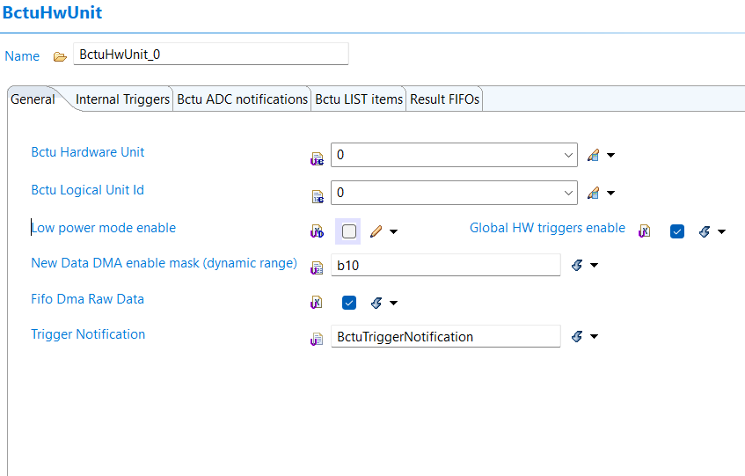Click the arrow icon beside Trigger Notification field
Screen dimensions: 745x476
coord(578,337)
